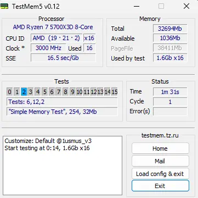Select test thread box 3
198x198 pixels.
(31, 92)
